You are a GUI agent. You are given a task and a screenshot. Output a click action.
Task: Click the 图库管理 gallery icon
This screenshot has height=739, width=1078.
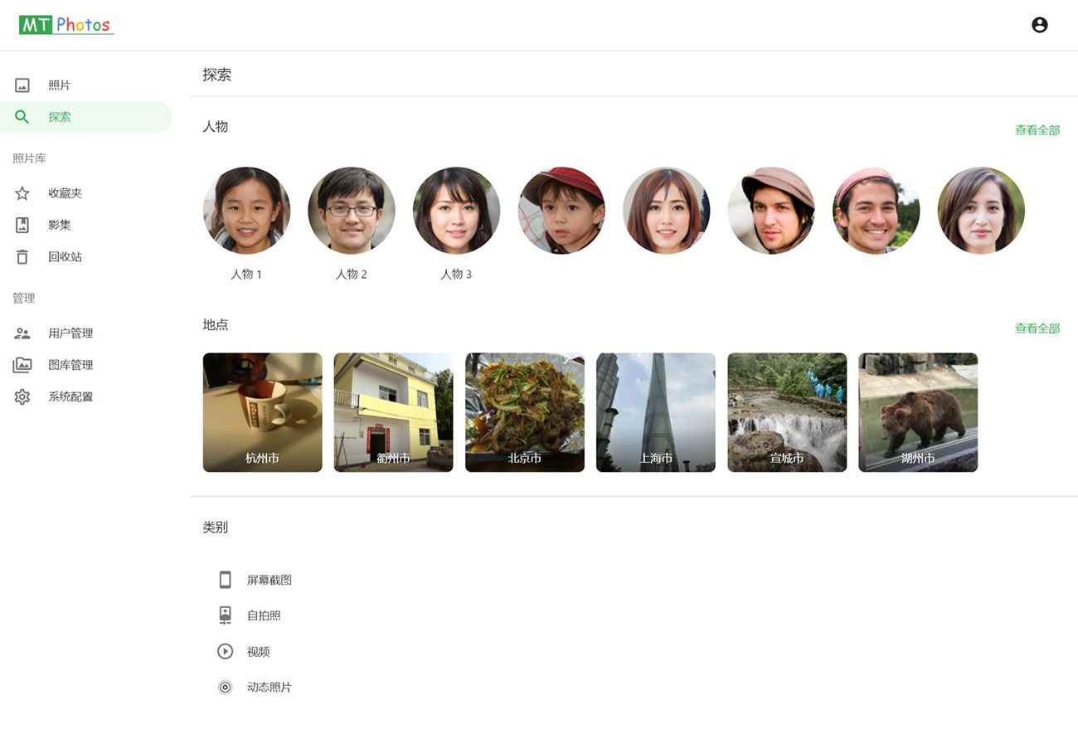point(22,365)
